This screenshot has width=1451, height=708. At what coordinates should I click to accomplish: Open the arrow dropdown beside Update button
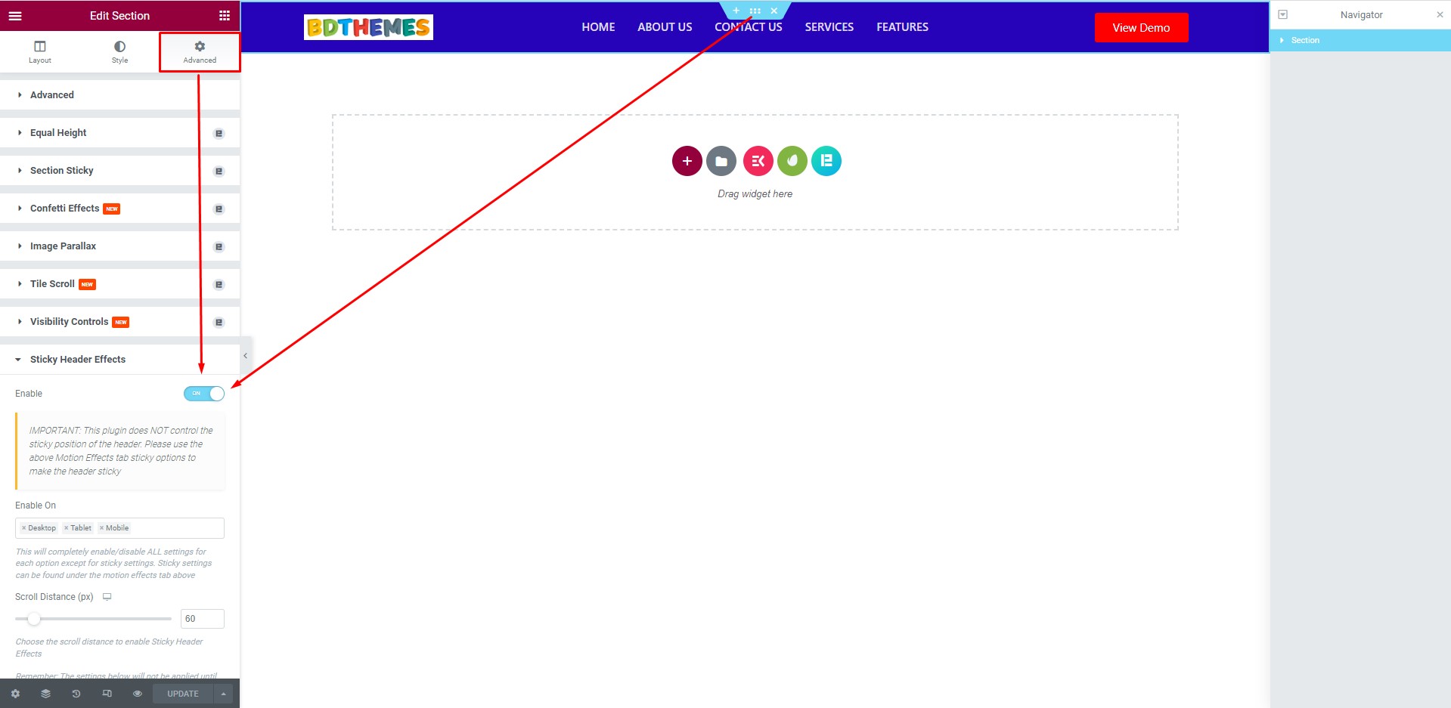click(x=224, y=694)
